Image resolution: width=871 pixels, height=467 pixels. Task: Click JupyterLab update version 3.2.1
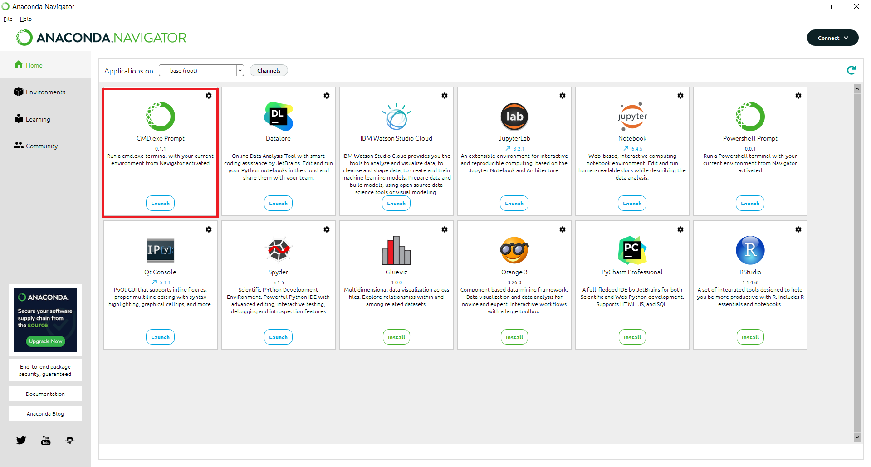click(x=515, y=149)
